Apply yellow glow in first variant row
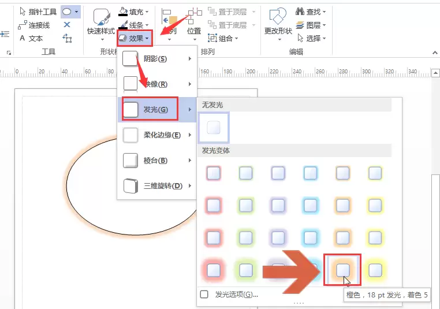The width and height of the screenshot is (440, 309). click(375, 173)
